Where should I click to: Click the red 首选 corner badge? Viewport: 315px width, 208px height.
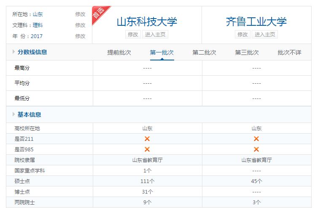click(99, 13)
